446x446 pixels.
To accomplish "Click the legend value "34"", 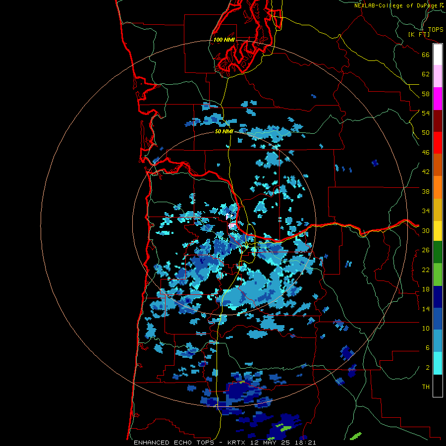I will (x=426, y=211).
